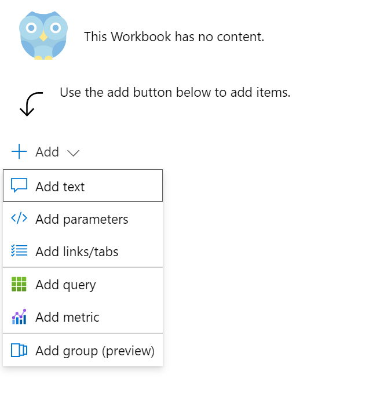This screenshot has height=404, width=380.
Task: Click the owl mascot image
Action: click(43, 35)
